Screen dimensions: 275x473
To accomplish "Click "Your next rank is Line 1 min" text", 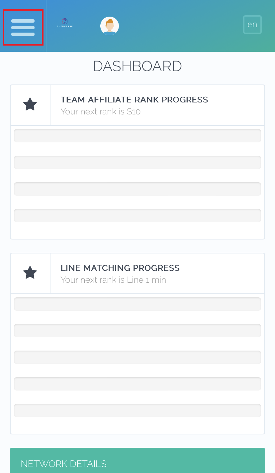I will (x=113, y=280).
